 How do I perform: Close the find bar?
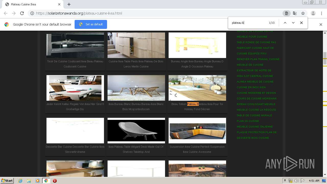click(x=301, y=23)
